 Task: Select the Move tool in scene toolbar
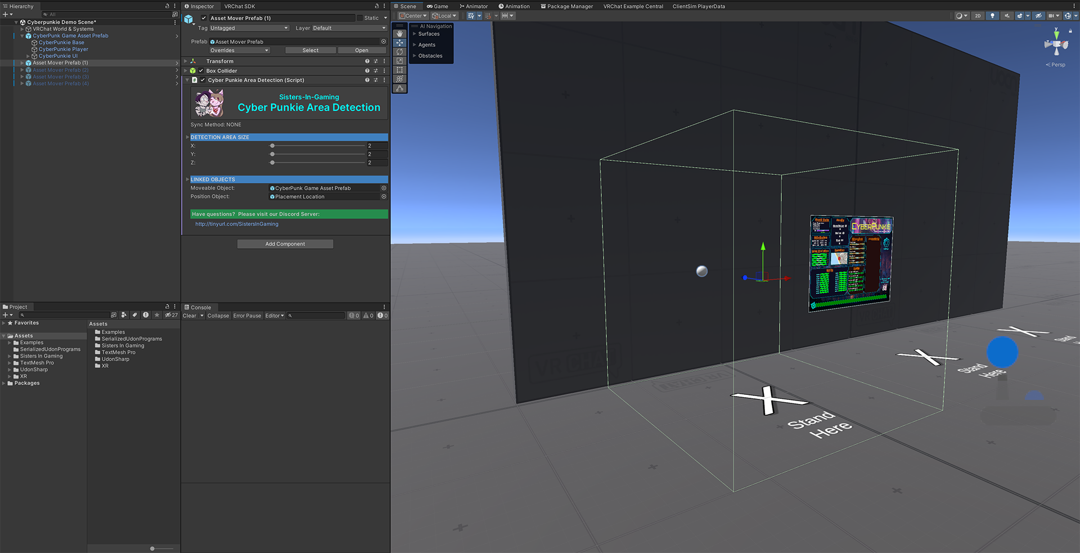(x=399, y=43)
